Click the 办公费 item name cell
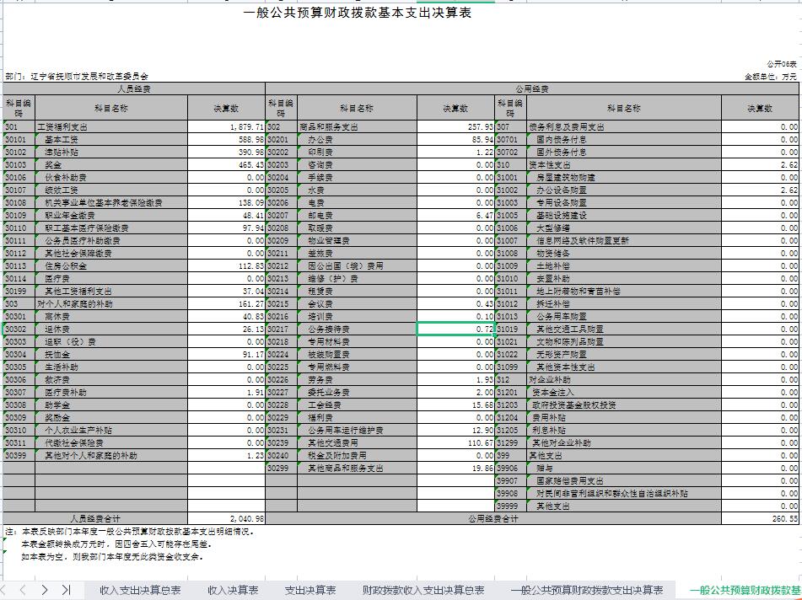 click(x=358, y=139)
